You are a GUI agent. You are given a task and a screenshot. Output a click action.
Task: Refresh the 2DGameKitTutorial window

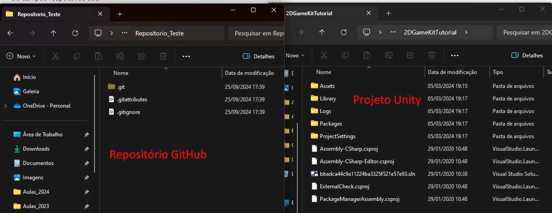click(x=343, y=32)
